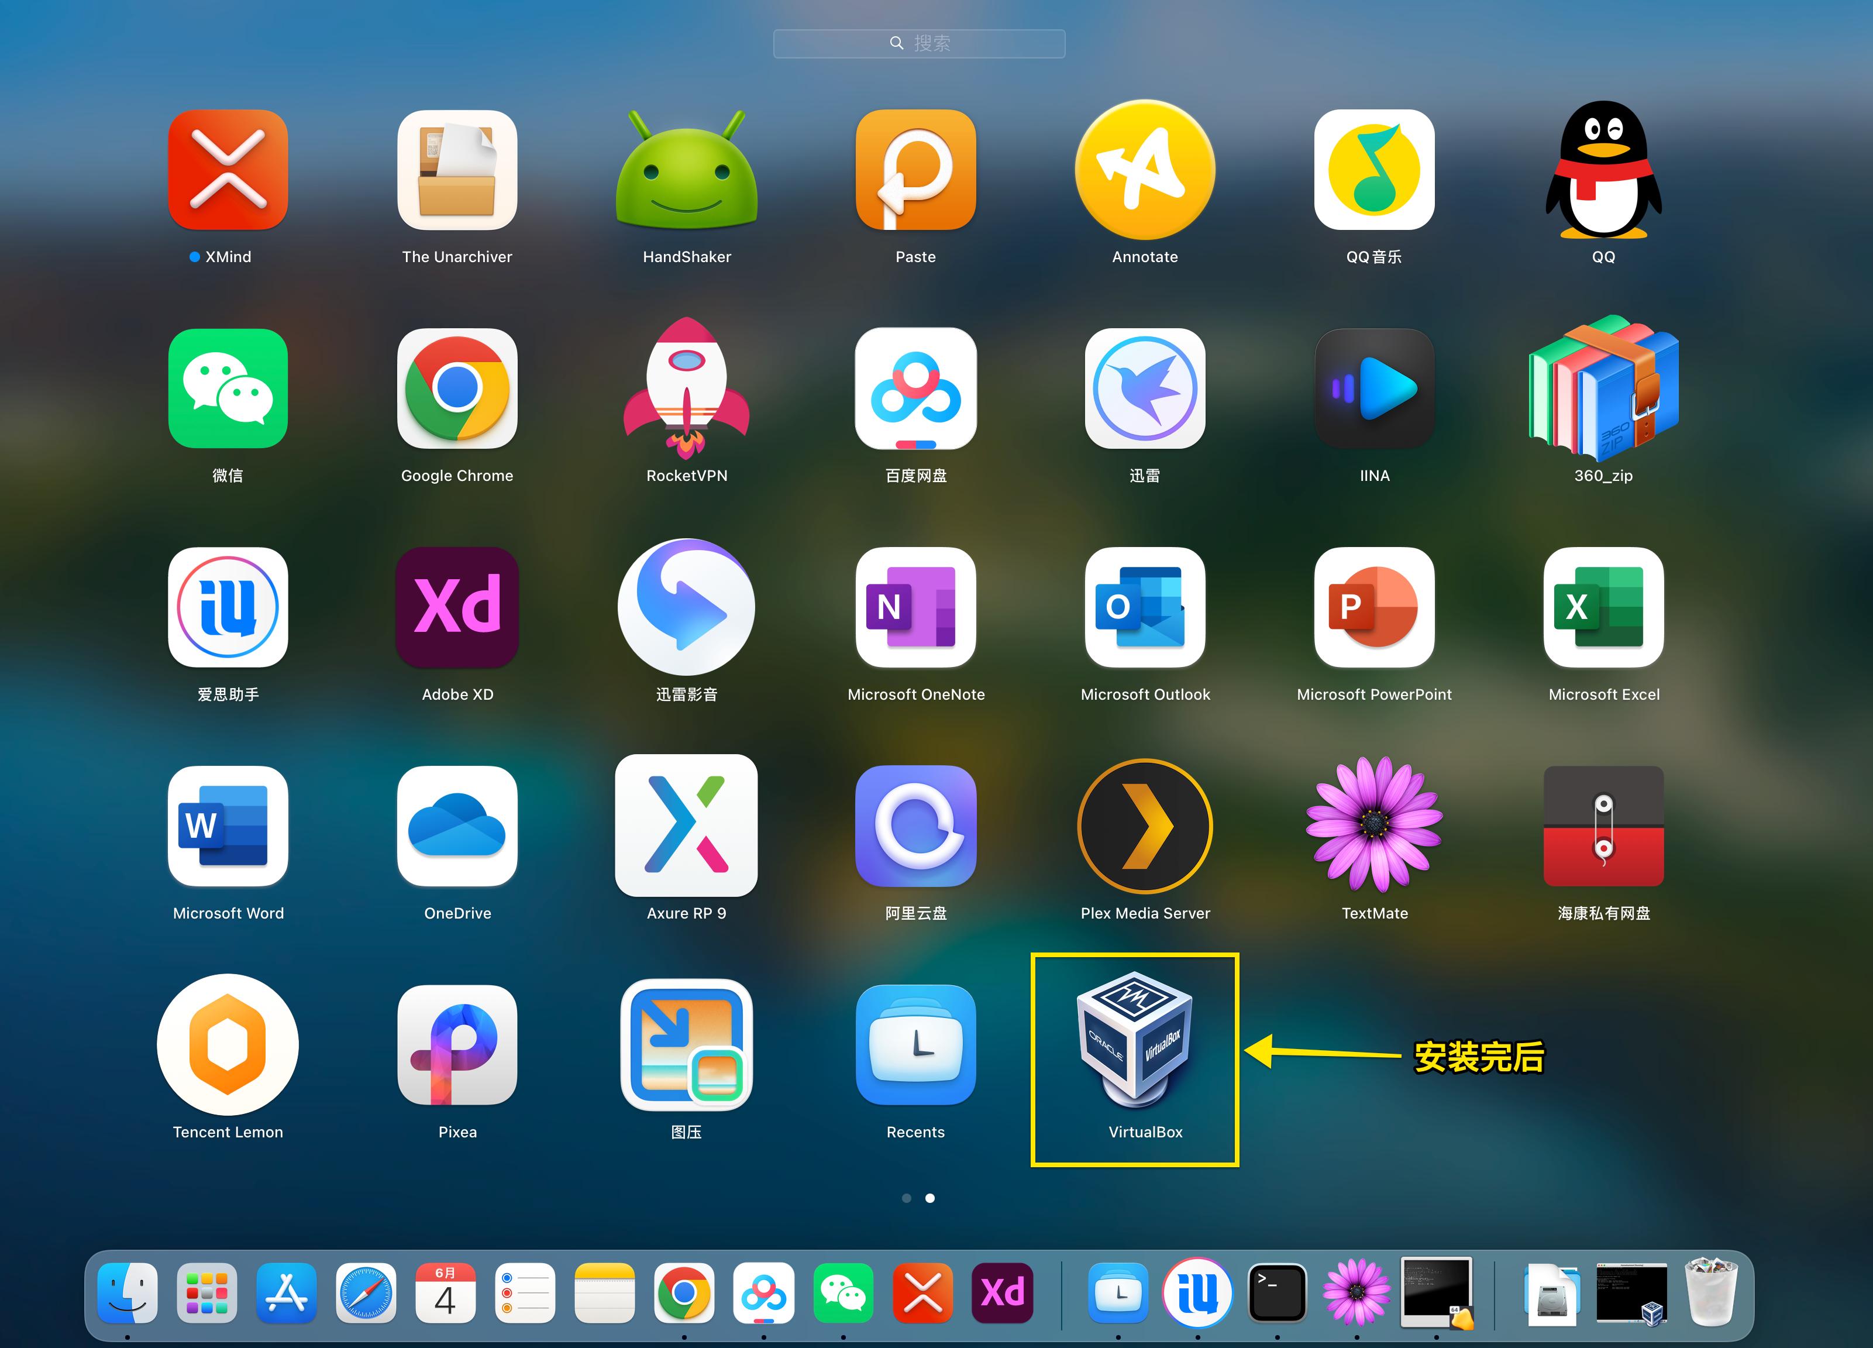
Task: Launch Tencent Lemon cleaner
Action: (x=228, y=1046)
